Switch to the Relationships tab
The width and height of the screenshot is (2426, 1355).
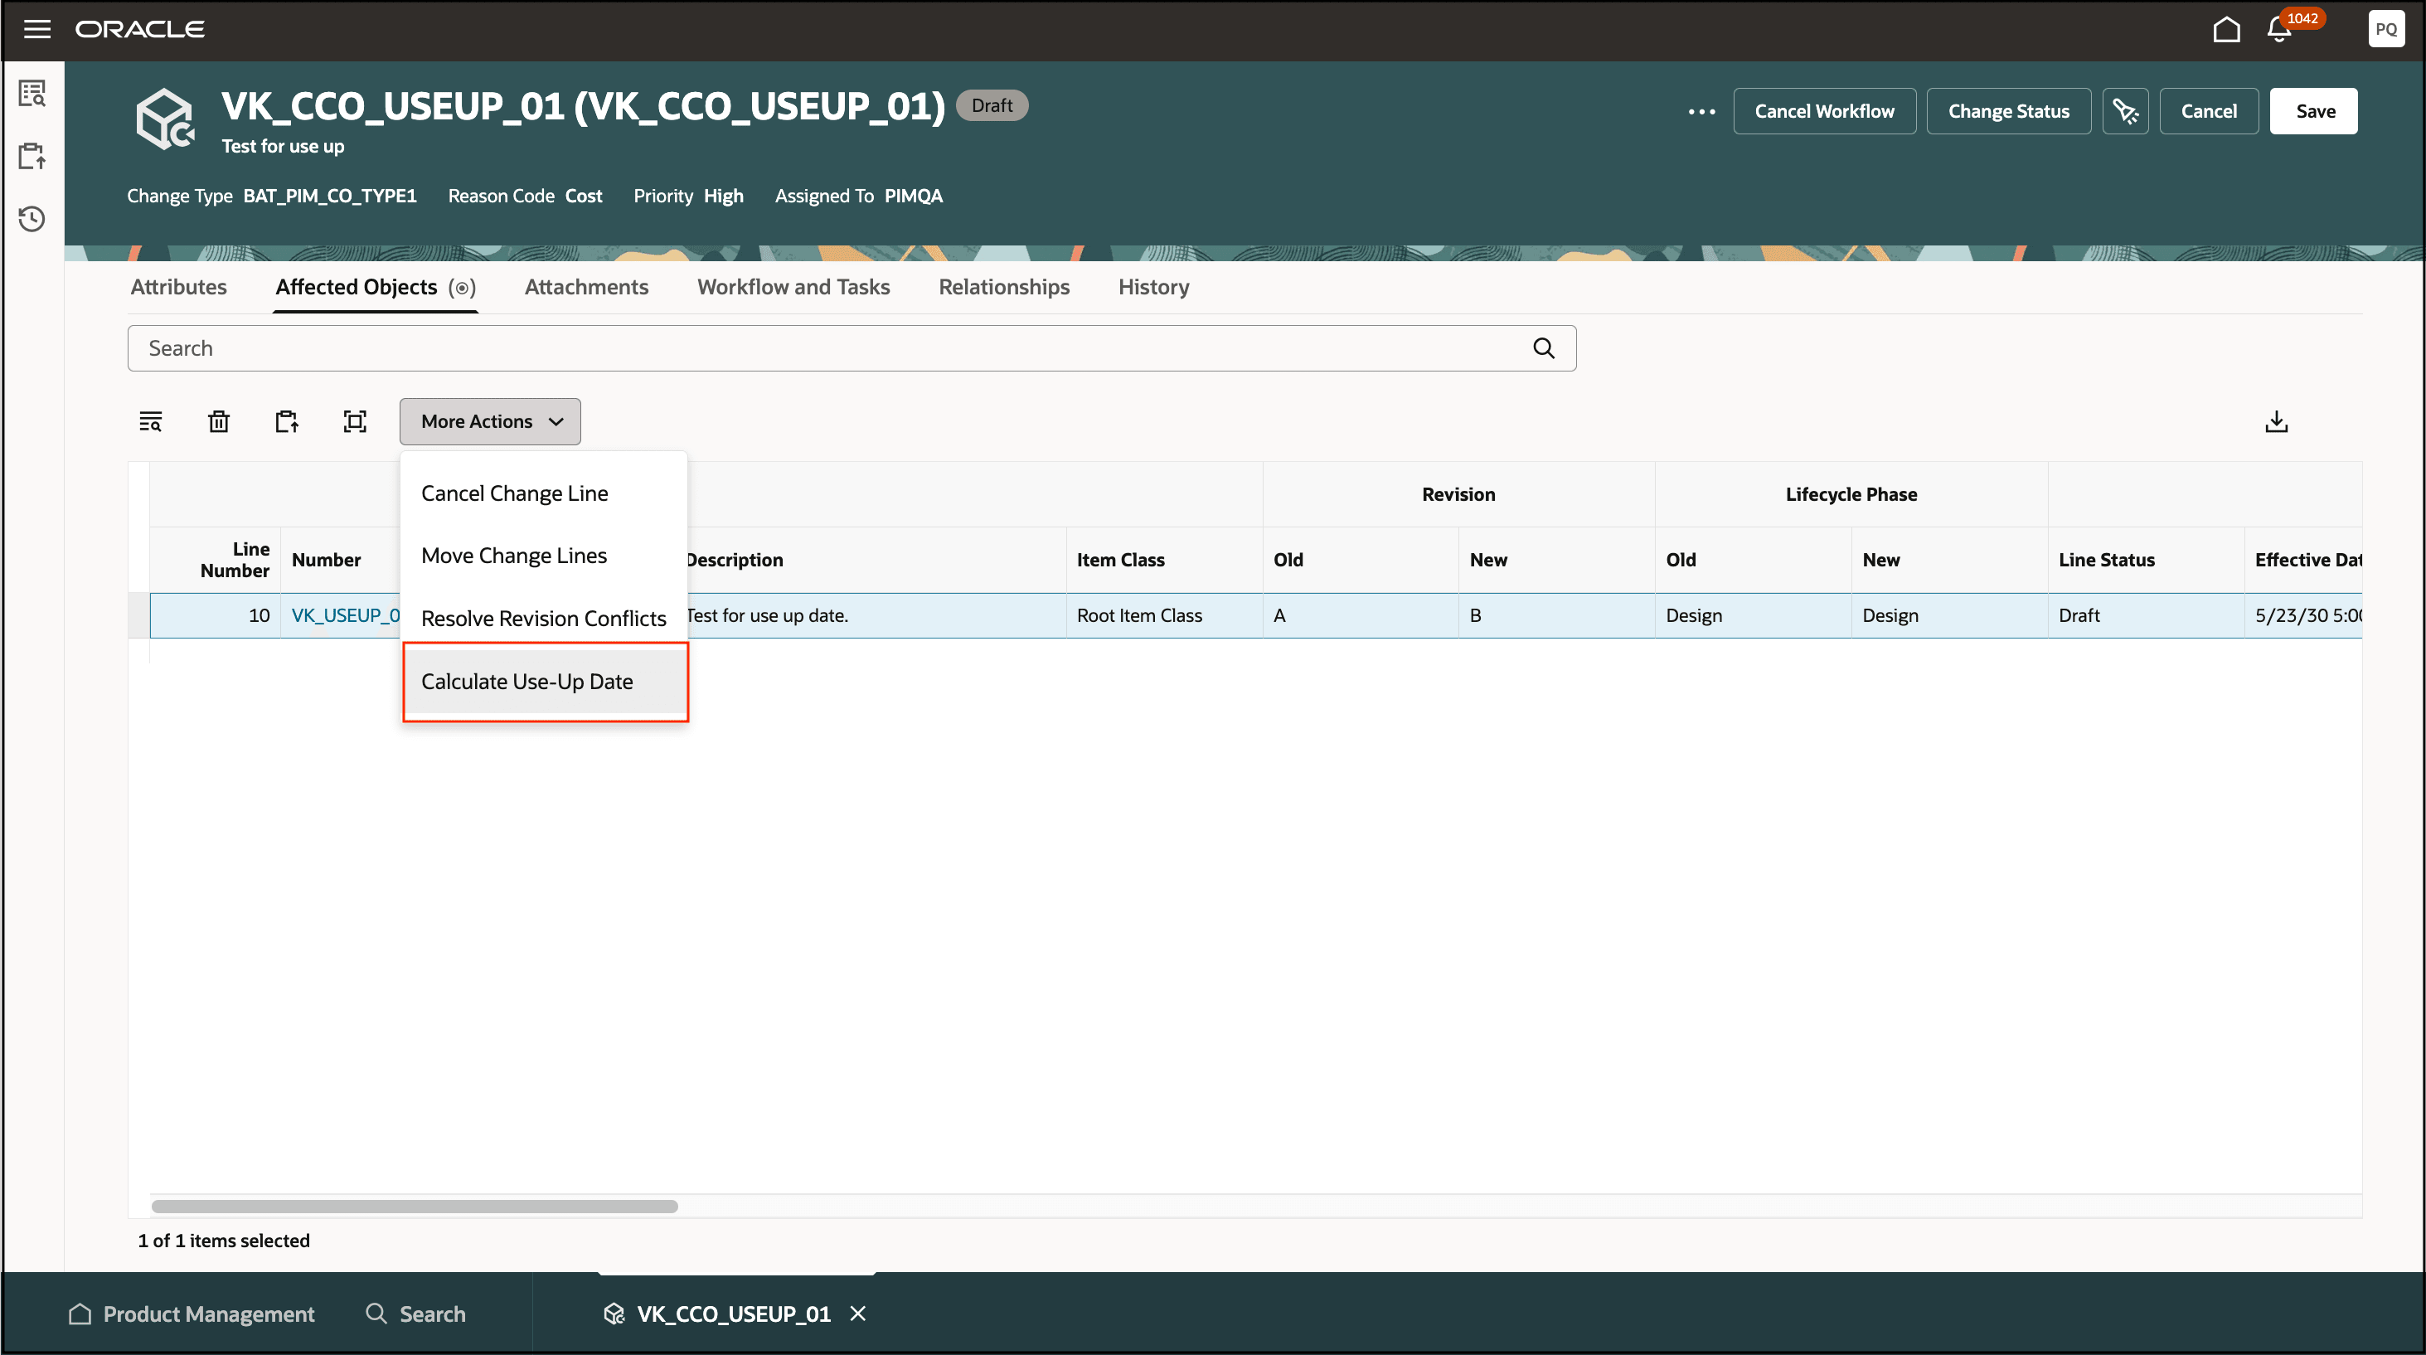(x=1003, y=287)
